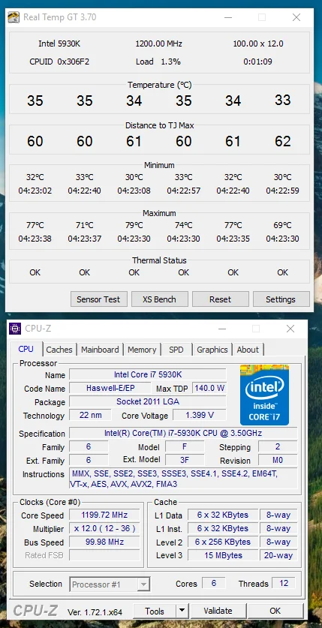This screenshot has height=628, width=322.
Task: Reset the min and max temperatures
Action: tap(220, 299)
